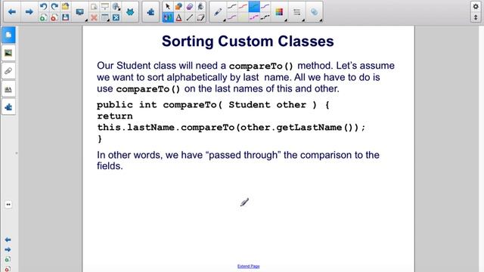Go to next page via bottom-left arrow
Viewport: 484px width, 272px height.
[x=8, y=249]
